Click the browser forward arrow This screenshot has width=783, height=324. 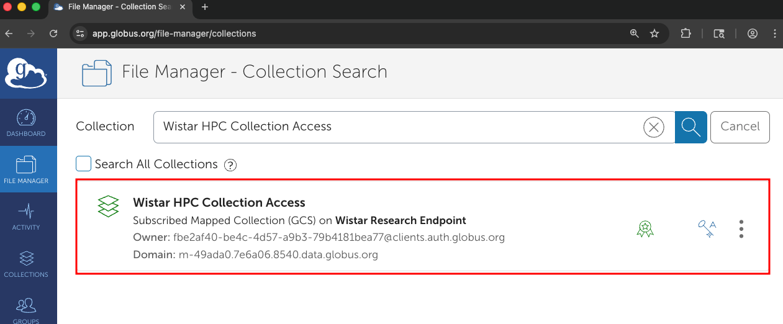coord(31,34)
